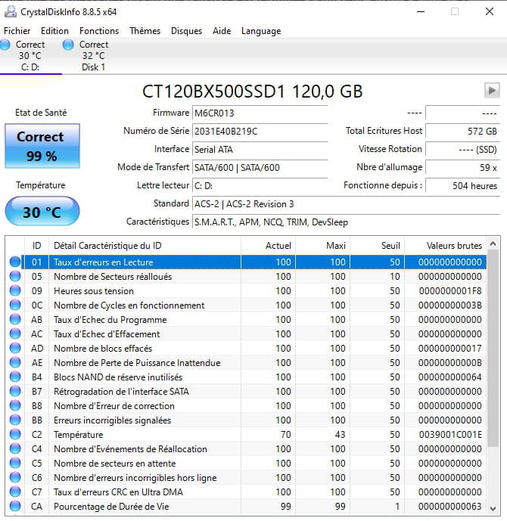The image size is (507, 521).
Task: Click the Maxi column header
Action: pos(322,246)
